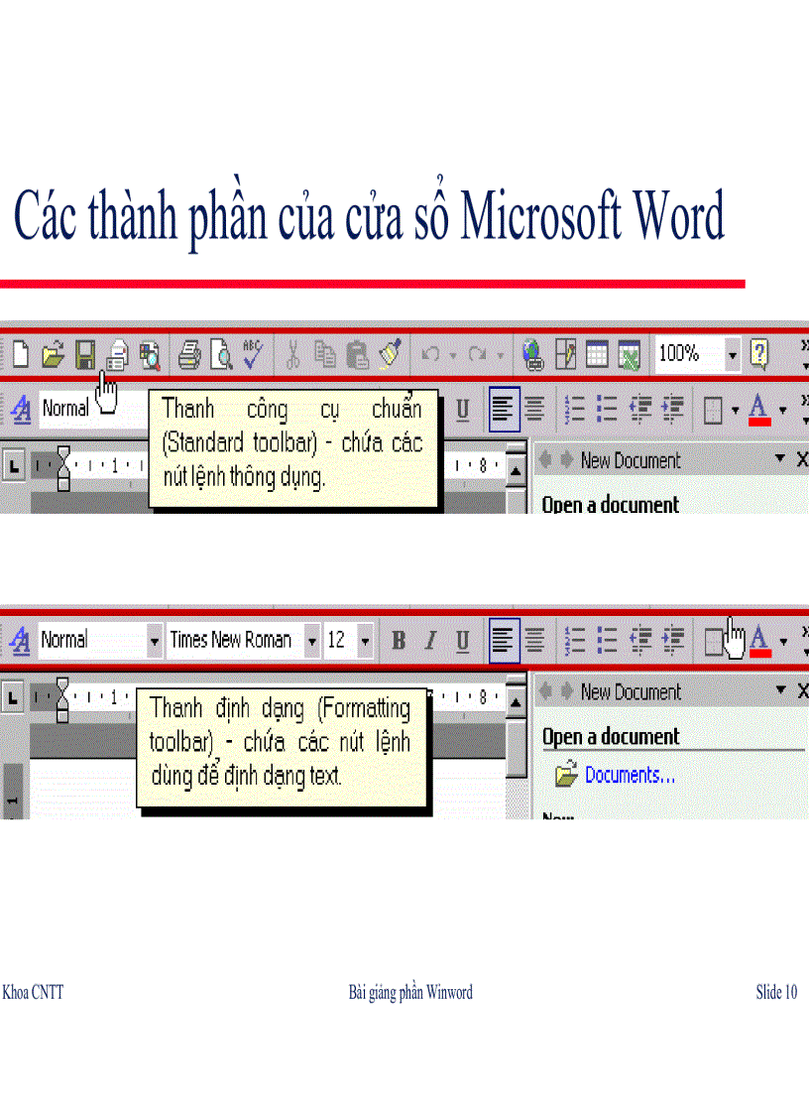
Task: Click the Save icon on Standard toolbar
Action: point(85,354)
